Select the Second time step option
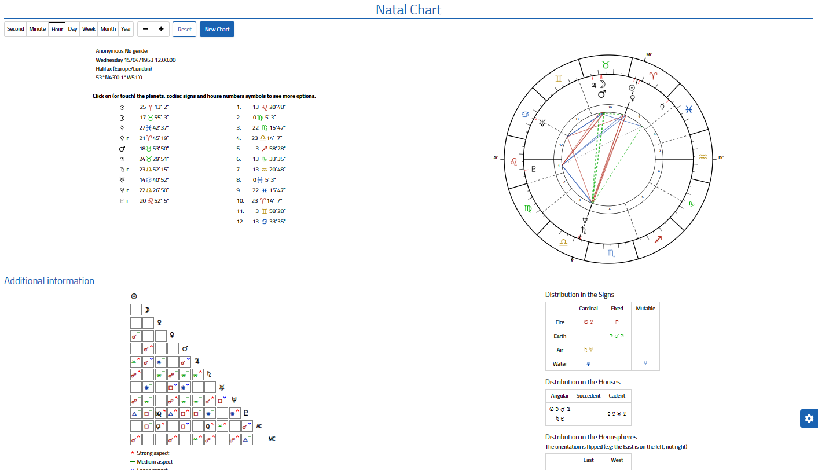818x470 pixels. [16, 29]
